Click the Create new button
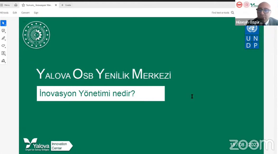Viewport: 278px width, 154px height. (66, 5)
